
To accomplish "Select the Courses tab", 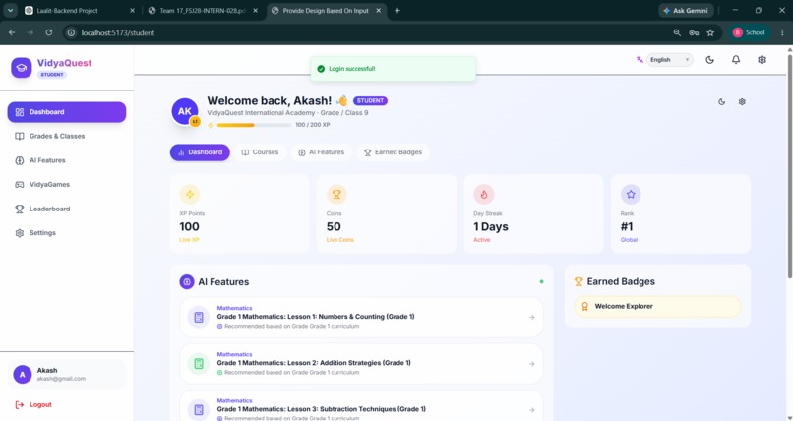I will 260,152.
